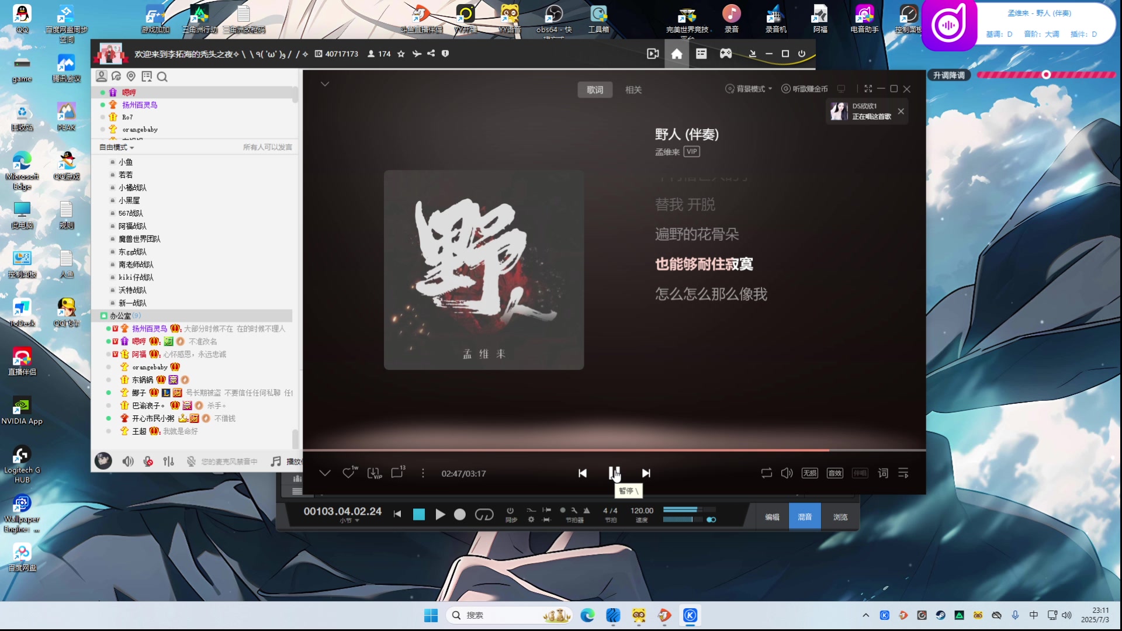Open the game controller icon in YY
The image size is (1122, 631).
pyautogui.click(x=725, y=54)
